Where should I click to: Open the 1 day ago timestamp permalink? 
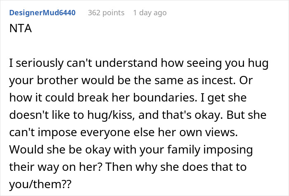[150, 13]
